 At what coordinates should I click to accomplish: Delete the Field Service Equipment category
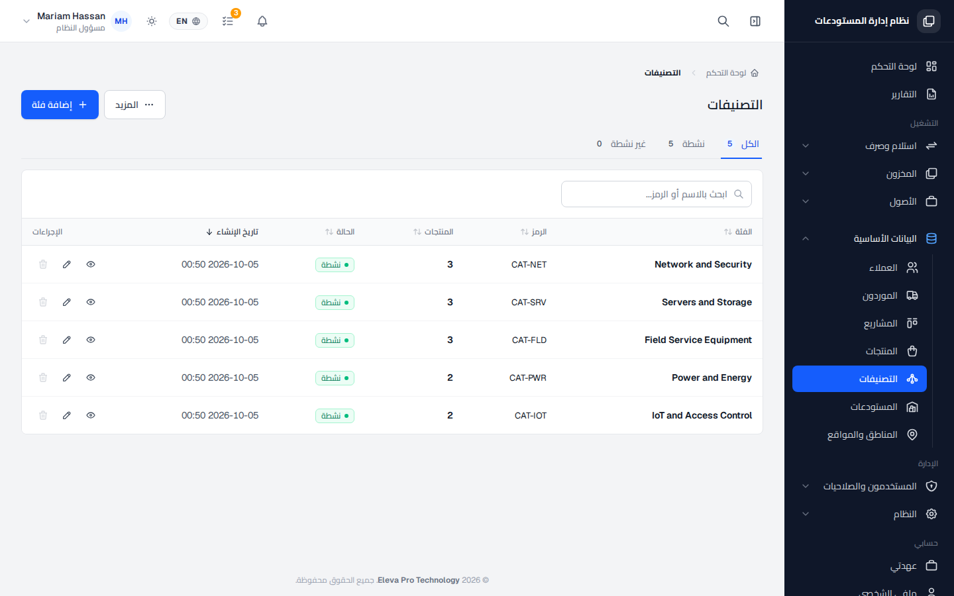(43, 340)
